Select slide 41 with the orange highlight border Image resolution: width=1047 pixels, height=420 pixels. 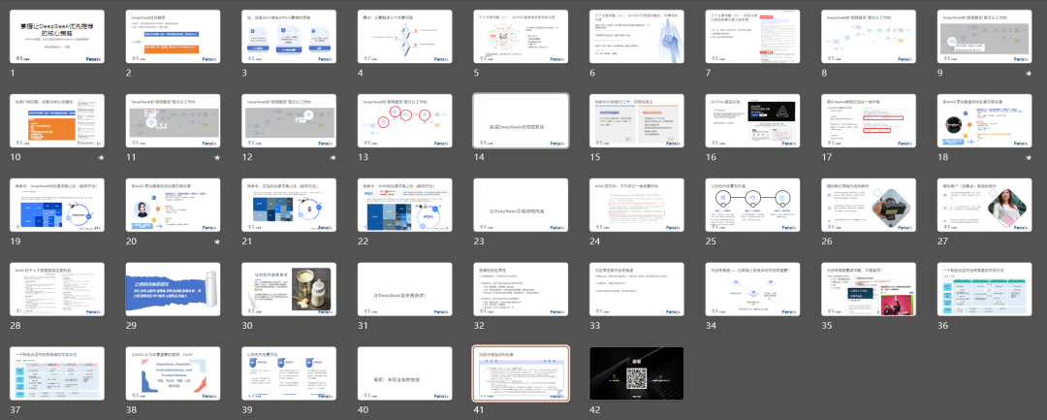pyautogui.click(x=520, y=373)
